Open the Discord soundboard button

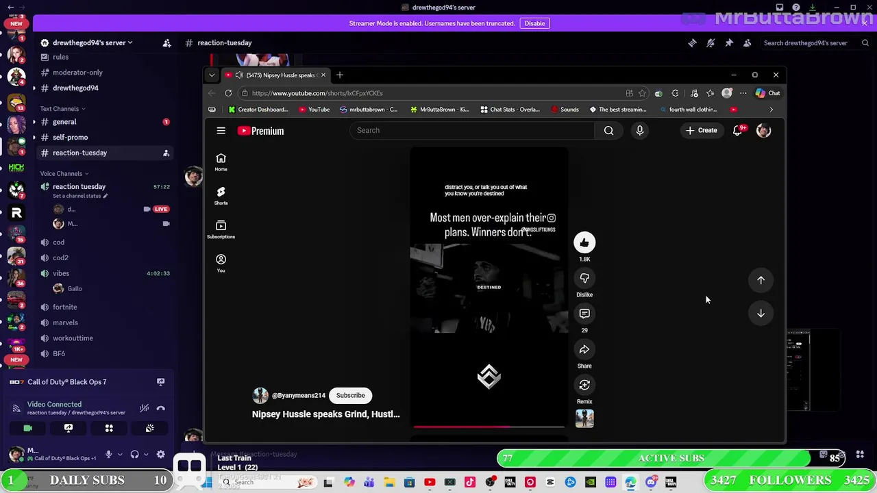pyautogui.click(x=149, y=428)
